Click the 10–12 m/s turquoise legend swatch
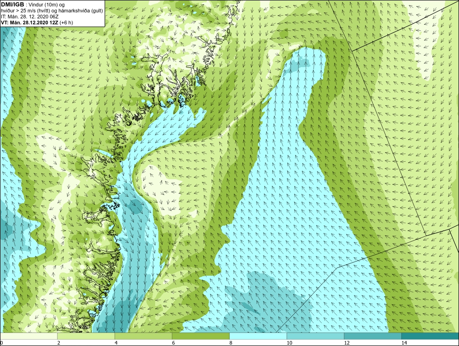The height and width of the screenshot is (346, 459). pos(316,336)
